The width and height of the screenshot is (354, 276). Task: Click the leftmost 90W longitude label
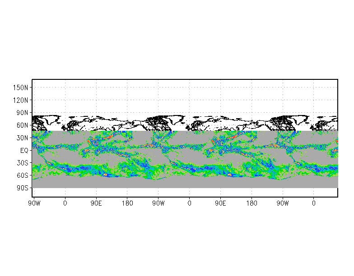(x=34, y=203)
